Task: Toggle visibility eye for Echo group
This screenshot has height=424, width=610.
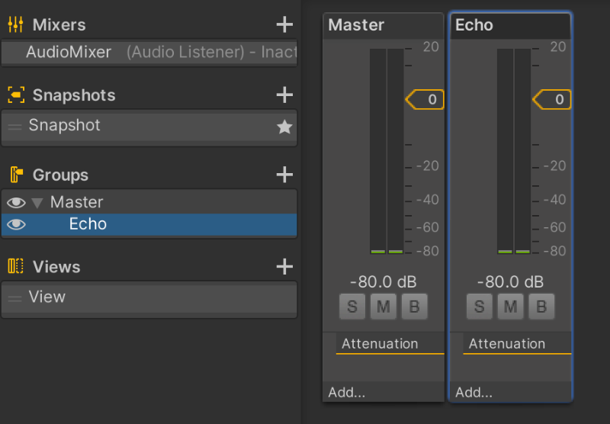Action: tap(16, 224)
